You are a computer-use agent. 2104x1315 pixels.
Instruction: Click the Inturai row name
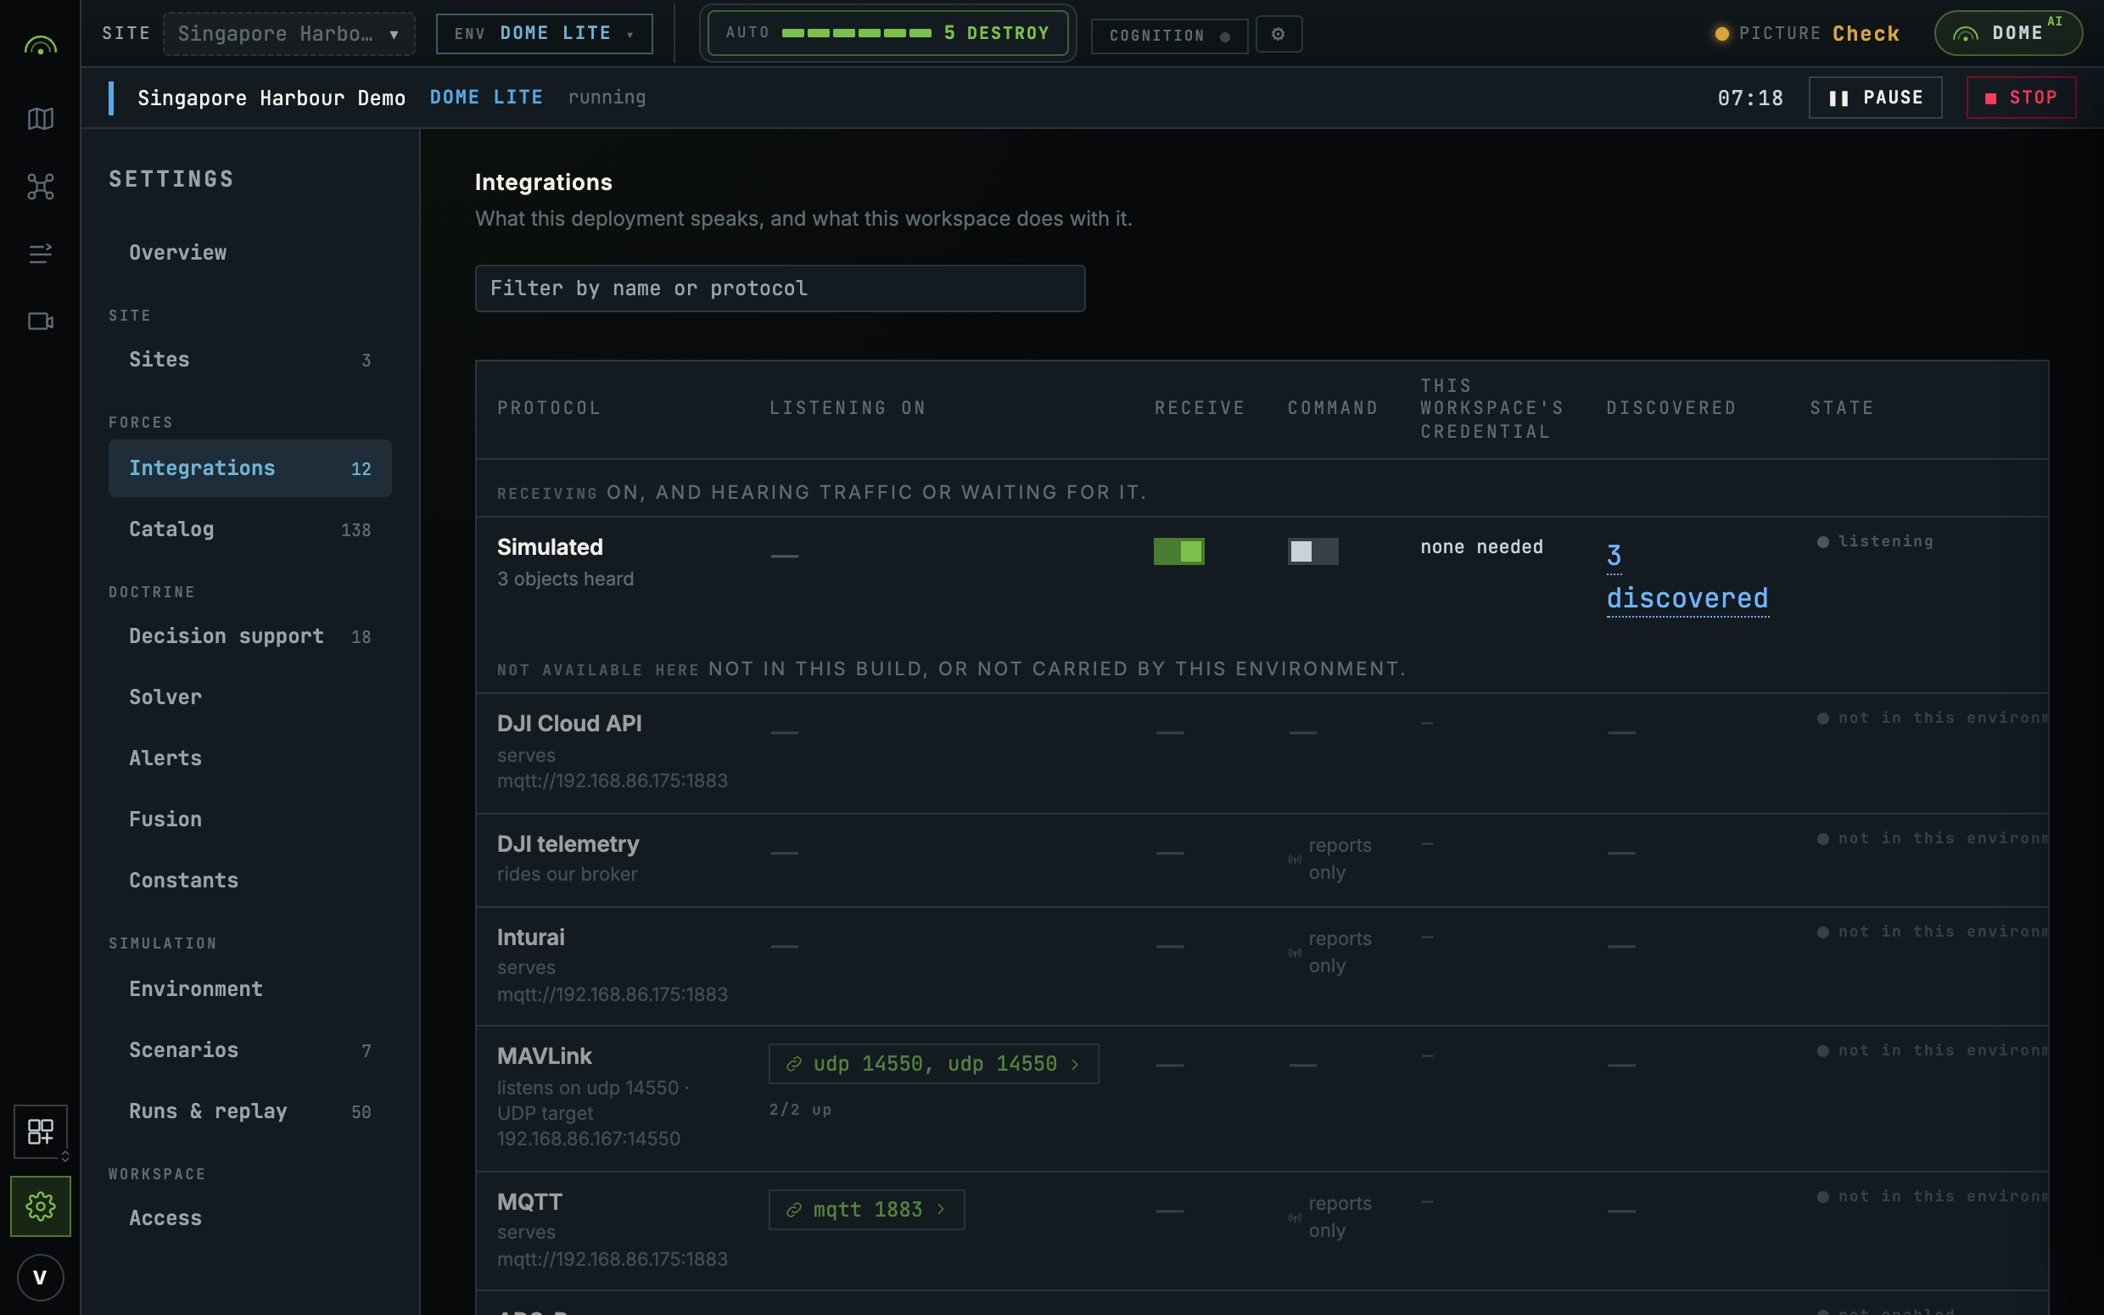click(x=530, y=937)
